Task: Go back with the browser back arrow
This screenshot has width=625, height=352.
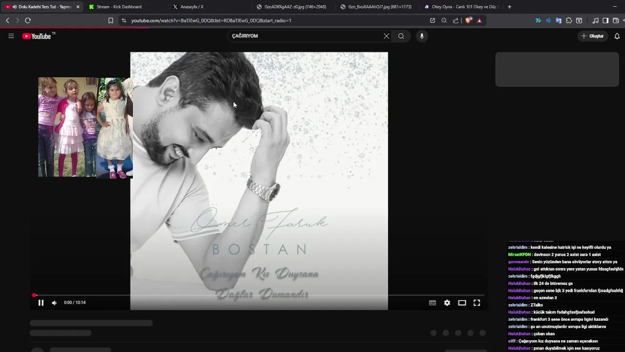Action: (7, 21)
